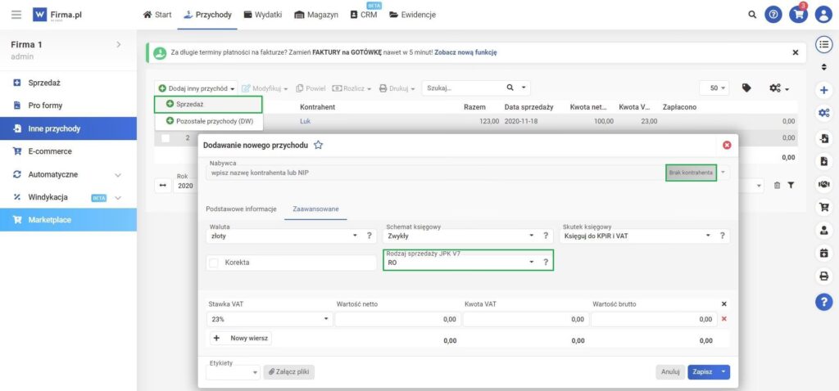This screenshot has height=391, width=839.
Task: Close the Dodawanie nowego przychodu dialog
Action: [x=726, y=145]
